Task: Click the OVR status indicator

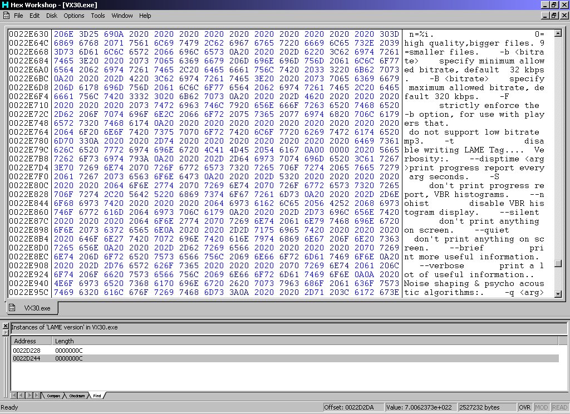Action: tap(524, 407)
